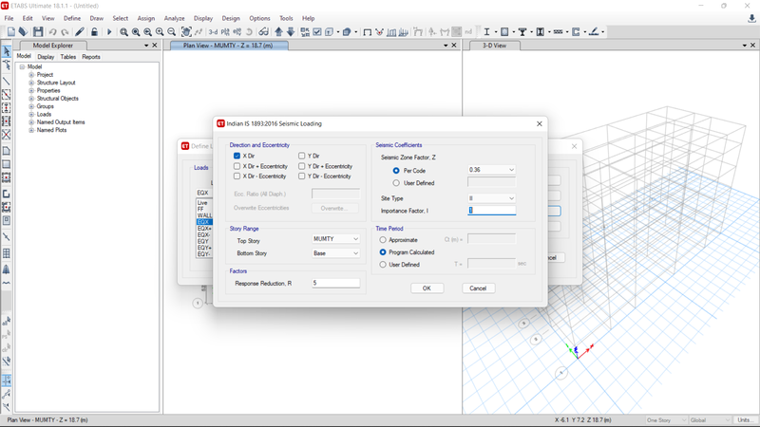Select the Per Code radio button
Image resolution: width=760 pixels, height=427 pixels.
coord(396,171)
